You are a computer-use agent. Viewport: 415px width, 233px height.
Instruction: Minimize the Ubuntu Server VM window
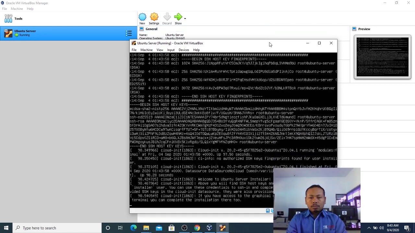coord(308,43)
